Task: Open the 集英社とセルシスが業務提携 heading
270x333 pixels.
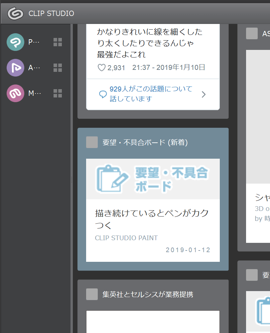Action: coord(148,294)
